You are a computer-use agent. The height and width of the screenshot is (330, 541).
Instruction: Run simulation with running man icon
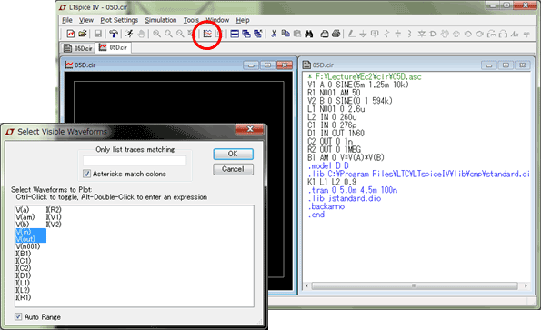(x=129, y=34)
